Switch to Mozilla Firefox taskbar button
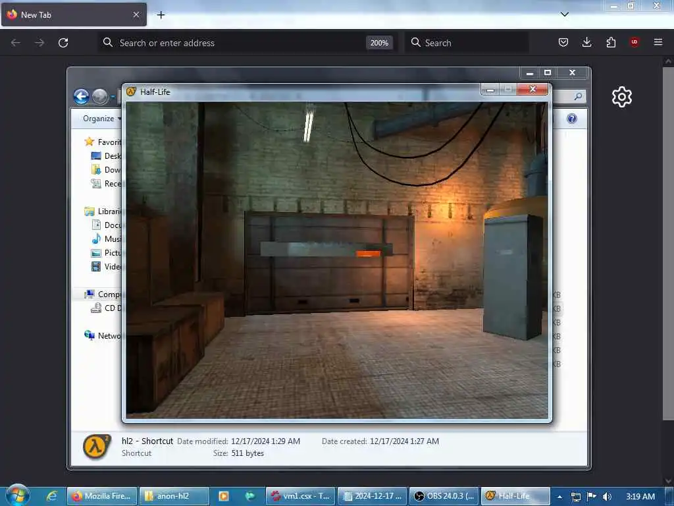Viewport: 674px width, 506px height. [102, 496]
